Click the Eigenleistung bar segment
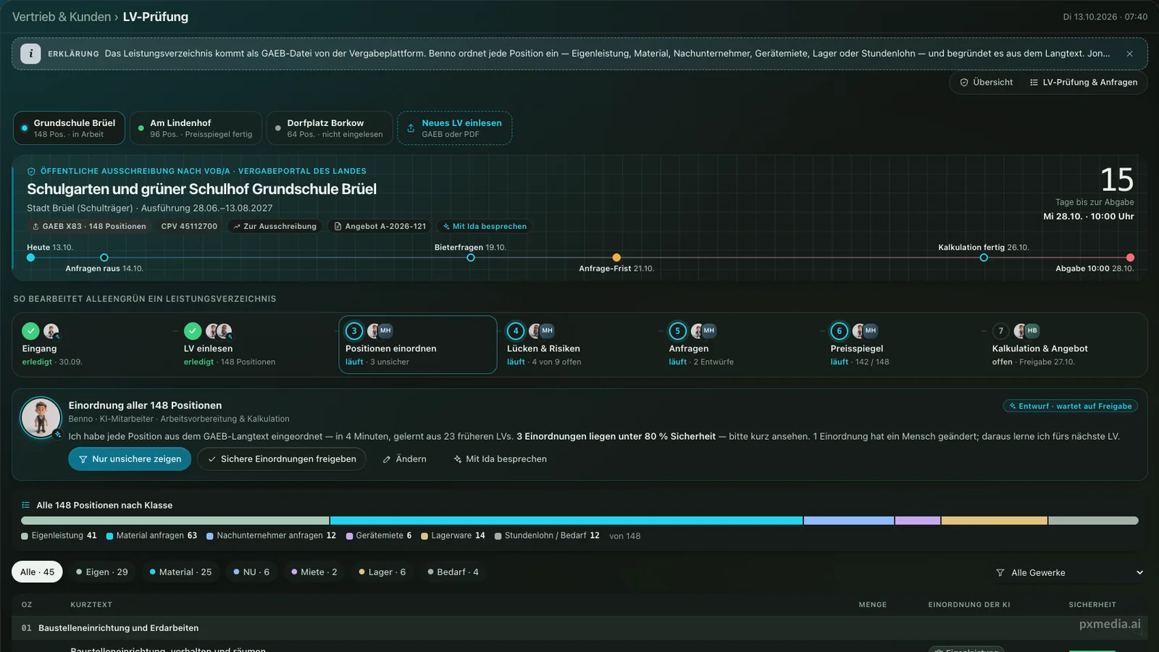Image resolution: width=1159 pixels, height=652 pixels. (175, 521)
